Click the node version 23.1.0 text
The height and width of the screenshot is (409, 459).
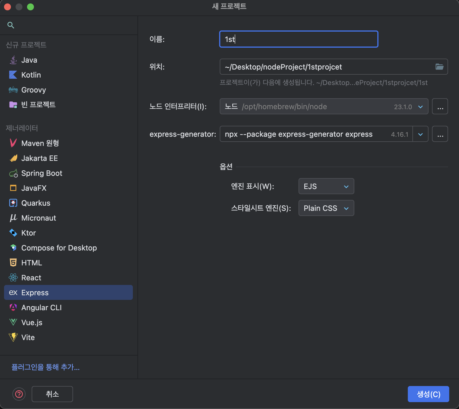pyautogui.click(x=403, y=107)
